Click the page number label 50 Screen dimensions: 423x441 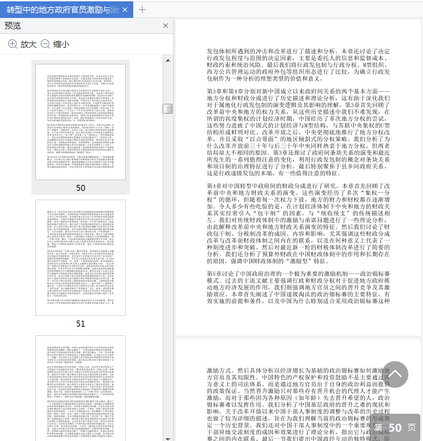click(x=81, y=188)
